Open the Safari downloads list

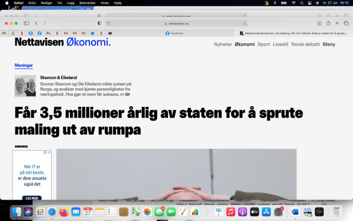tap(319, 23)
